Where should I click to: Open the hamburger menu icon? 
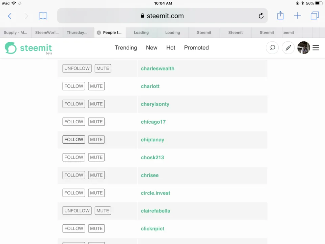(x=316, y=48)
